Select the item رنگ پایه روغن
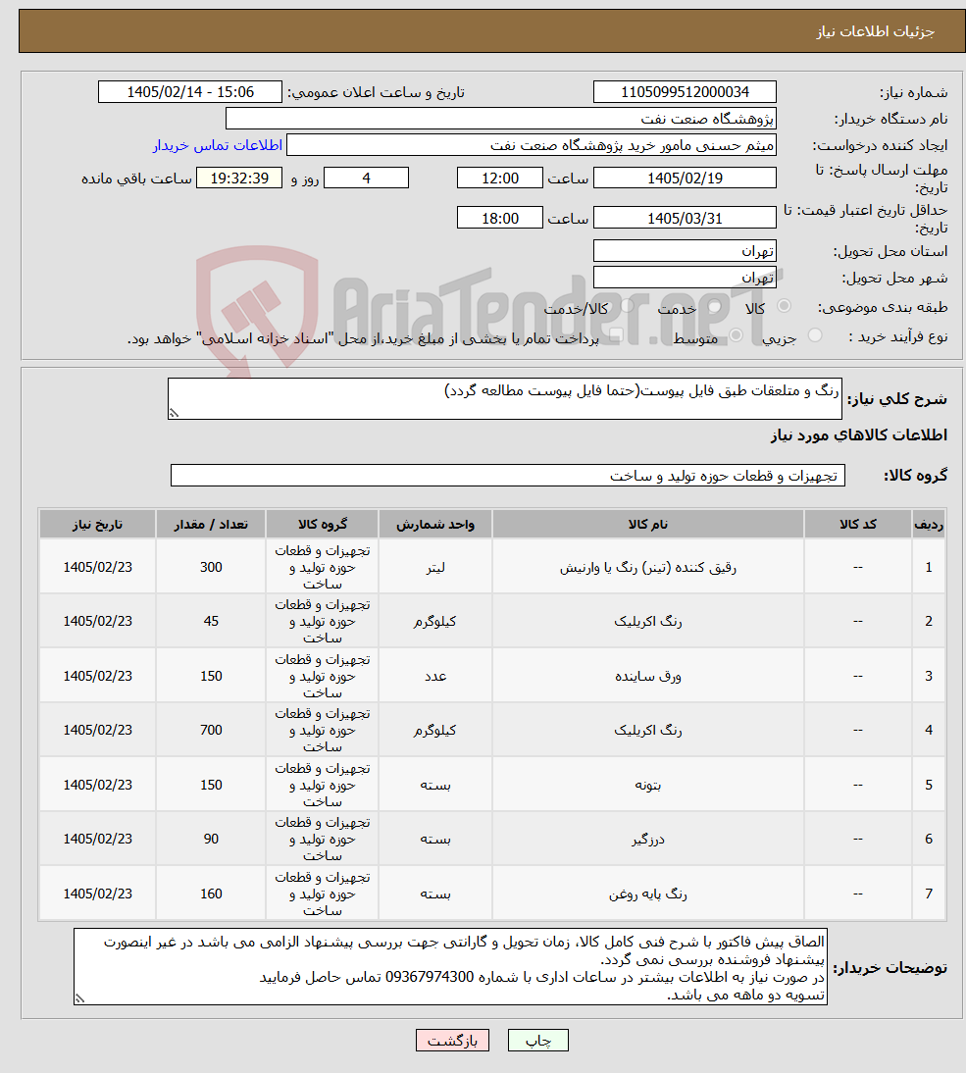966x1073 pixels. click(648, 894)
